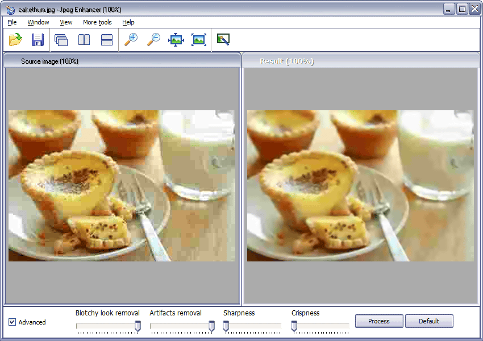Zoom out with the magnifier minus icon
Viewport: 483px width, 341px height.
point(153,40)
